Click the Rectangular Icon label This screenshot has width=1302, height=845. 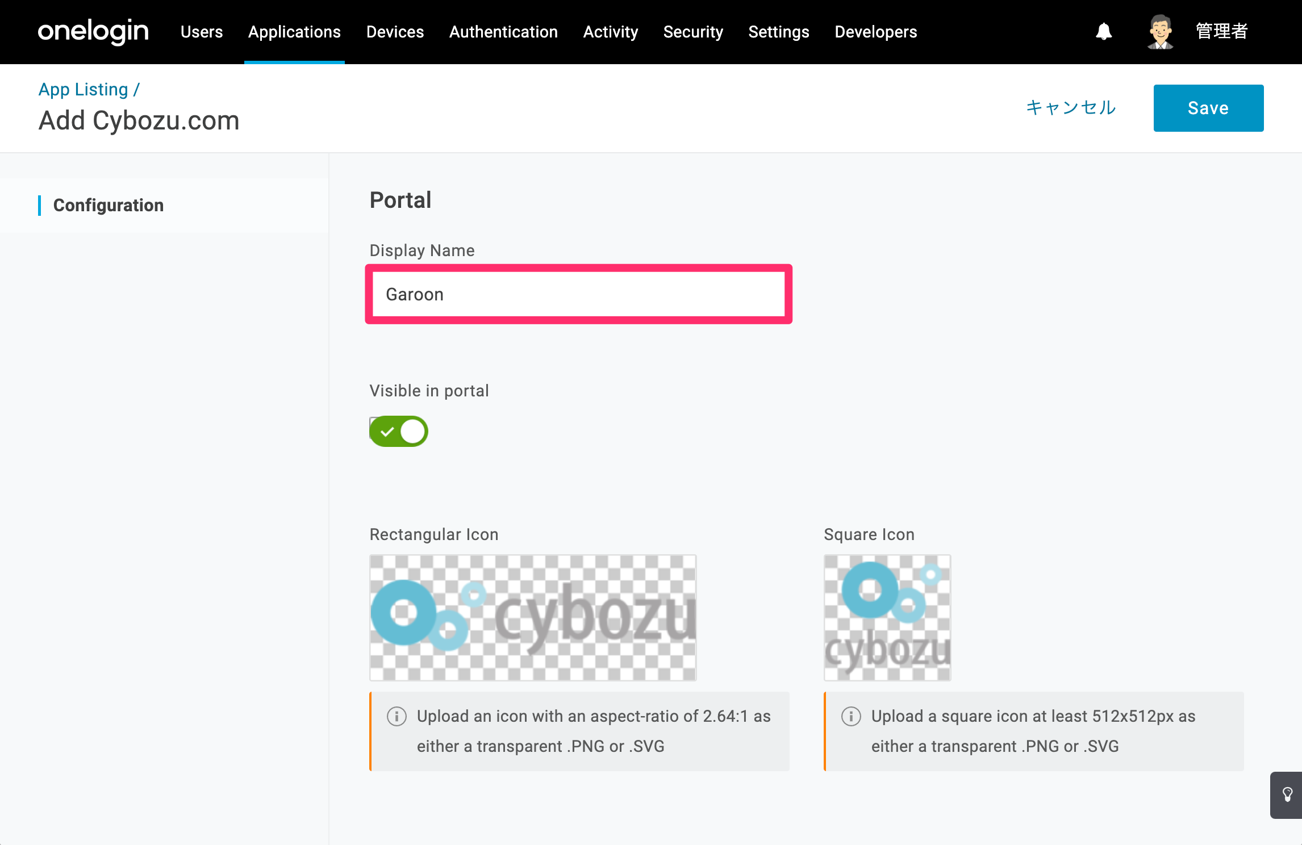coord(434,534)
